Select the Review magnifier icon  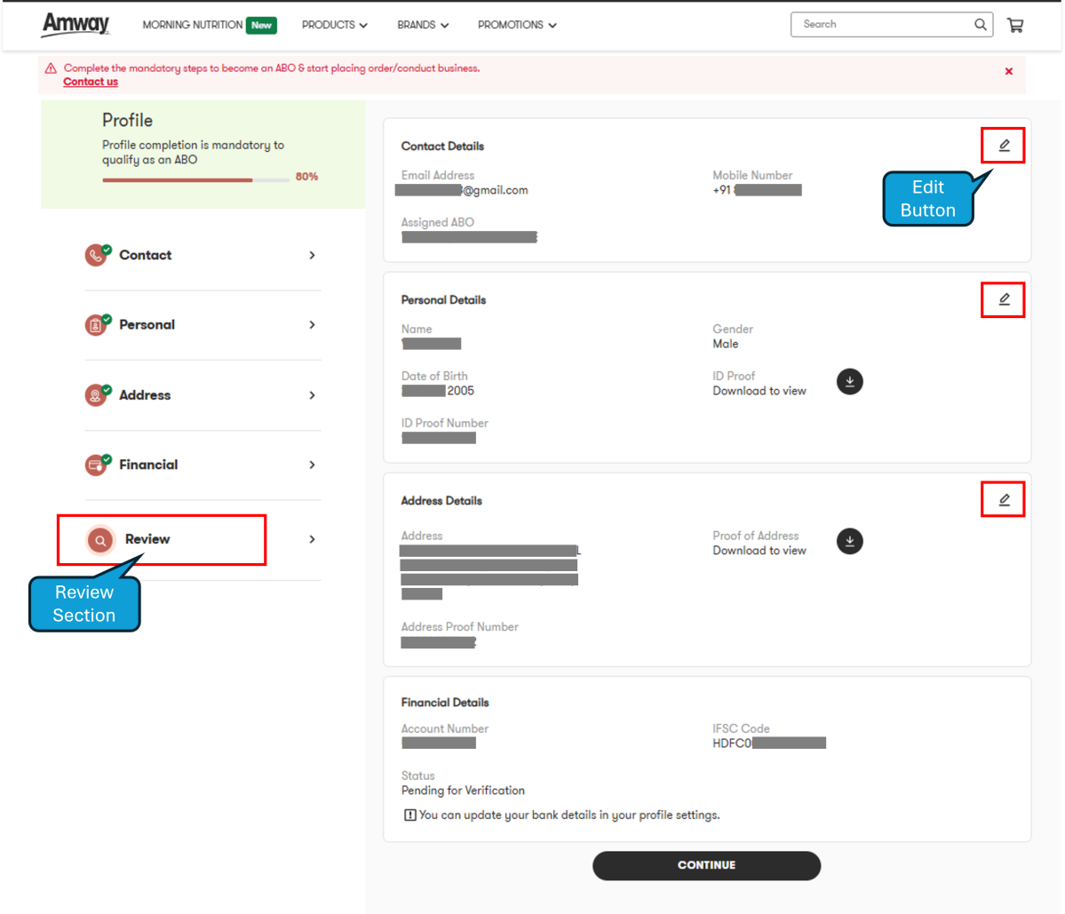click(x=100, y=539)
